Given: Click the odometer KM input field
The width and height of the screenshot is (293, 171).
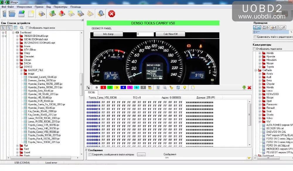Looking at the screenshot, I should pos(145,34).
